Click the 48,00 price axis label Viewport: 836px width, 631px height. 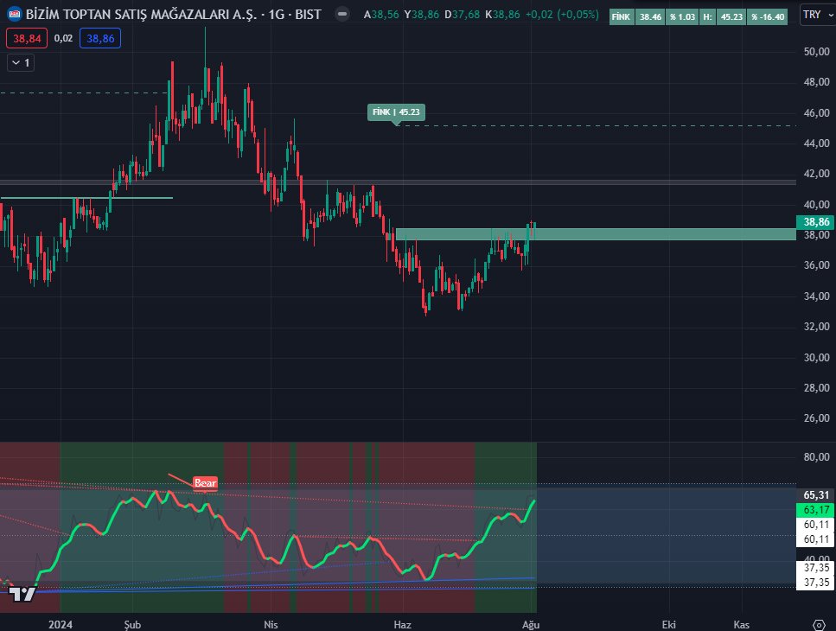(x=816, y=82)
